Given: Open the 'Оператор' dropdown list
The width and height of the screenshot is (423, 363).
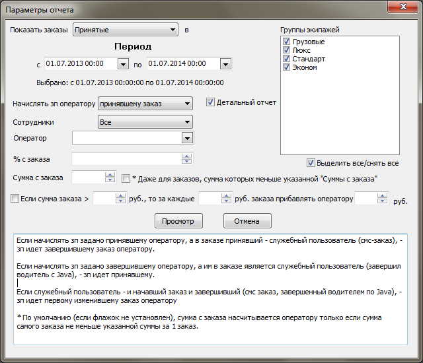Looking at the screenshot, I should [x=187, y=138].
